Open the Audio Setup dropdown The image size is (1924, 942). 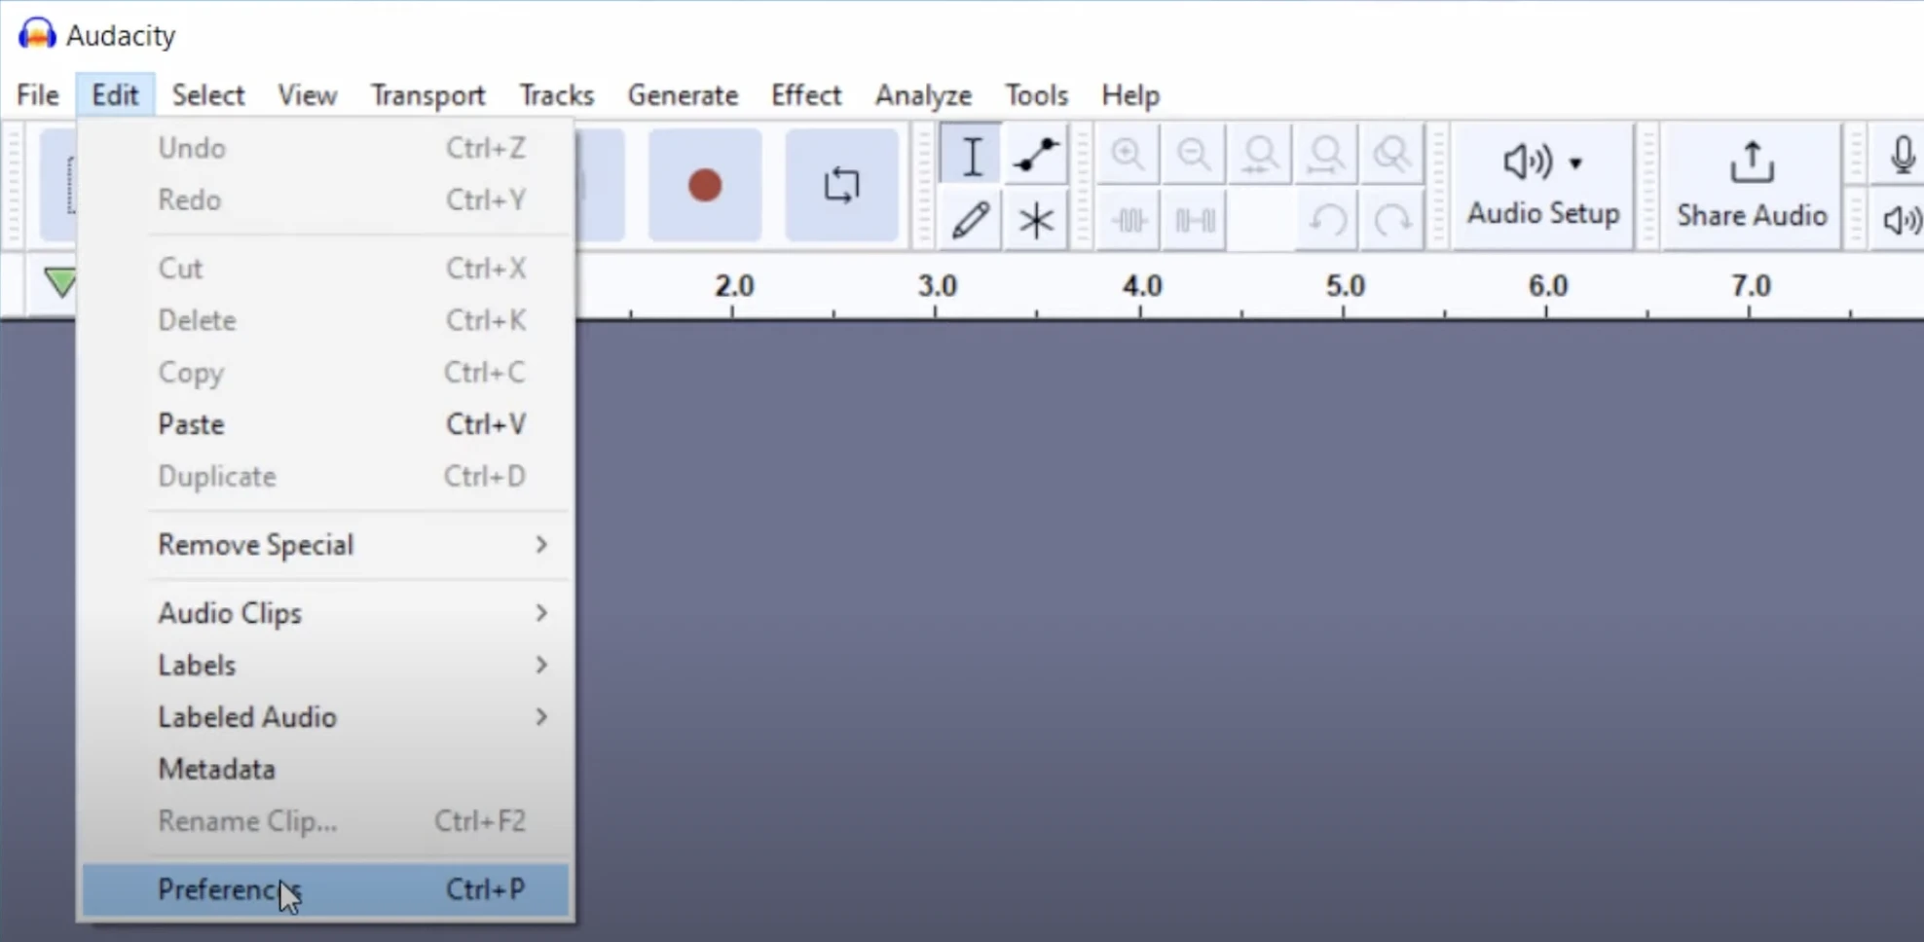coord(1542,185)
